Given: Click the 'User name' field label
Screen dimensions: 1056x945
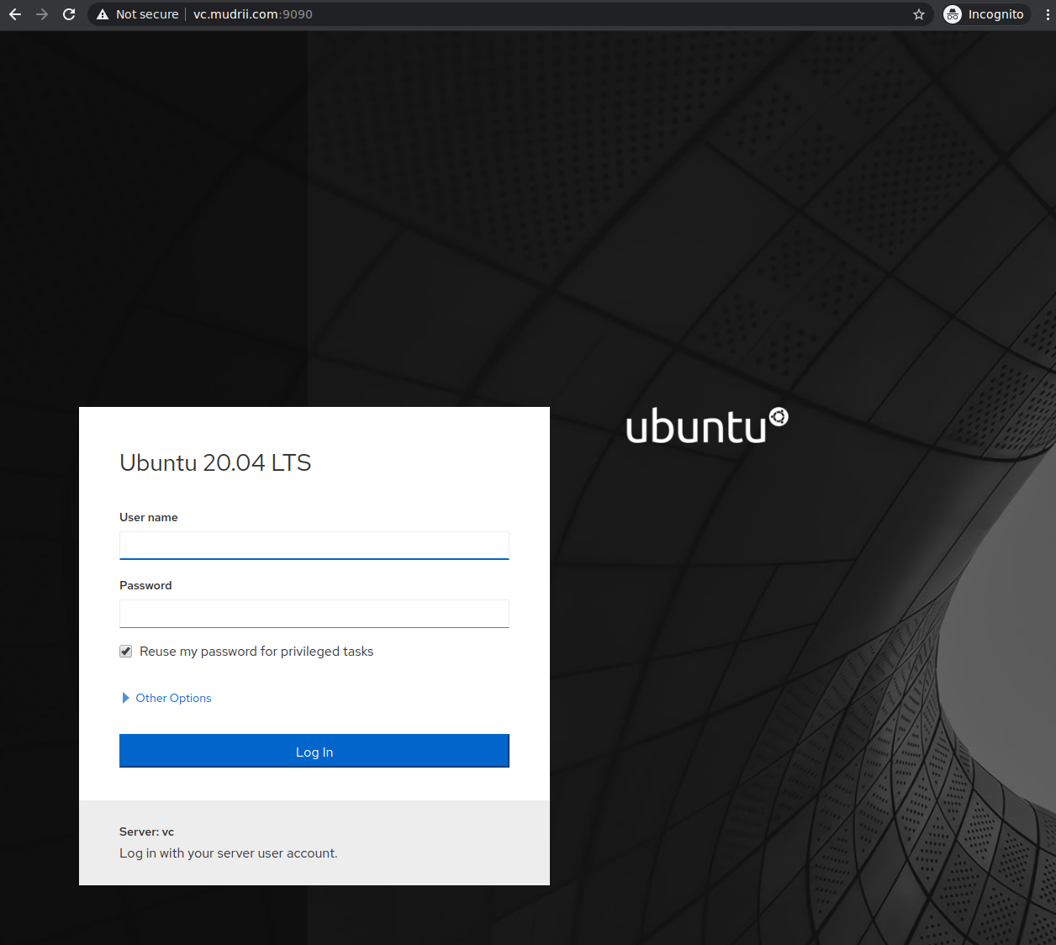Looking at the screenshot, I should 149,517.
